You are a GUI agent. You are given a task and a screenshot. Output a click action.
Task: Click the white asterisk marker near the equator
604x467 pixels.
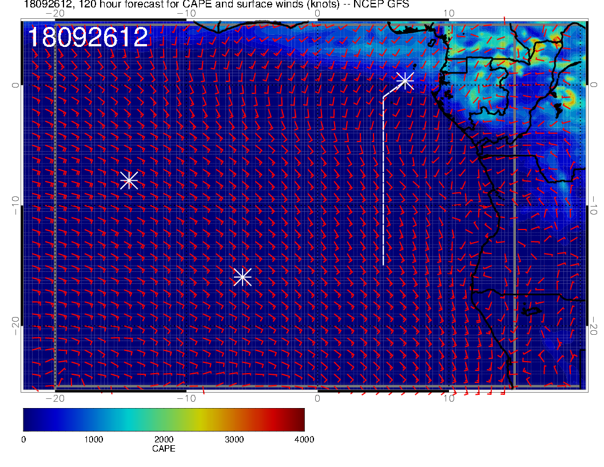[x=405, y=80]
